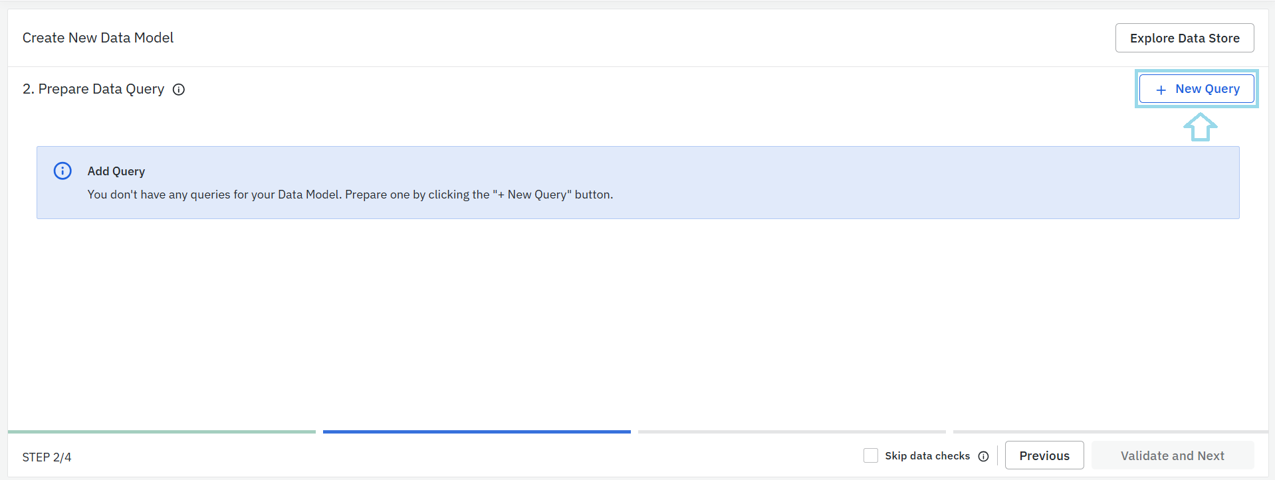Screen dimensions: 1275x480
Task: Click the info icon next to Skip data checks
Action: (983, 456)
